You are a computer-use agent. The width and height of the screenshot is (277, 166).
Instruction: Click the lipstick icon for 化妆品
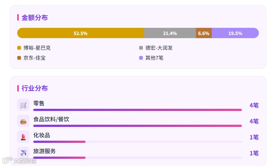(23, 137)
